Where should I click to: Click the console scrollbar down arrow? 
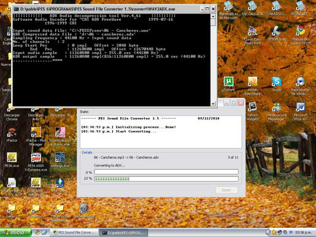click(213, 104)
